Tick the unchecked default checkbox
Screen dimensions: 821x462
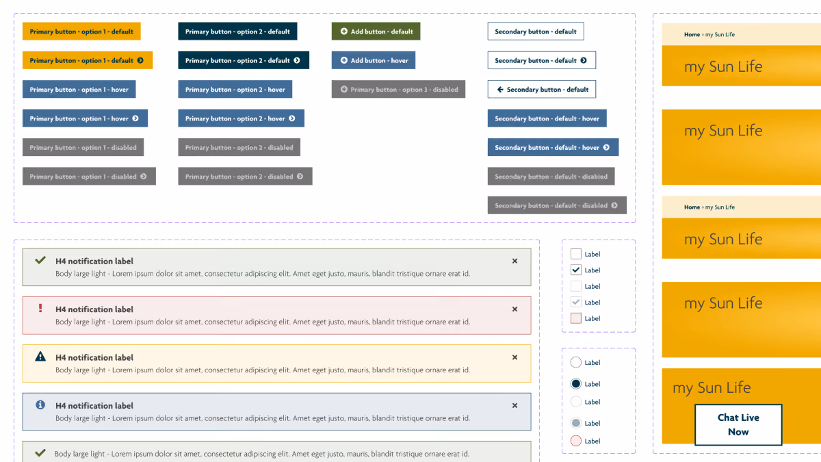[576, 254]
